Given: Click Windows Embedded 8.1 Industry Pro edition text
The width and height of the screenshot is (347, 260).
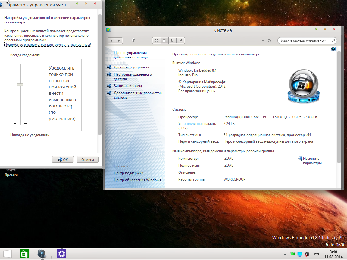Looking at the screenshot, I should coord(197,73).
